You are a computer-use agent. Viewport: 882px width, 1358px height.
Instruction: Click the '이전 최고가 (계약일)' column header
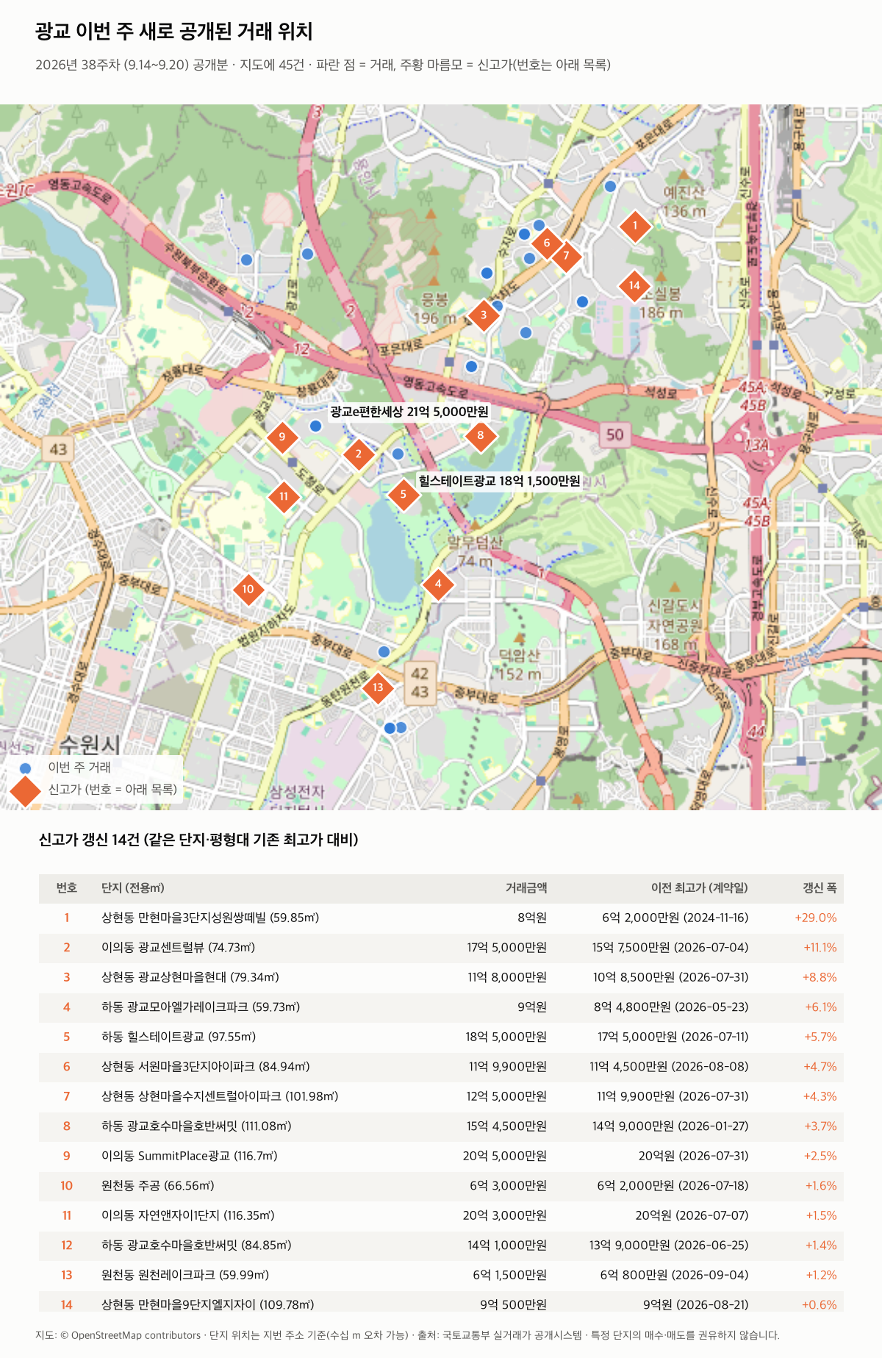(x=700, y=888)
